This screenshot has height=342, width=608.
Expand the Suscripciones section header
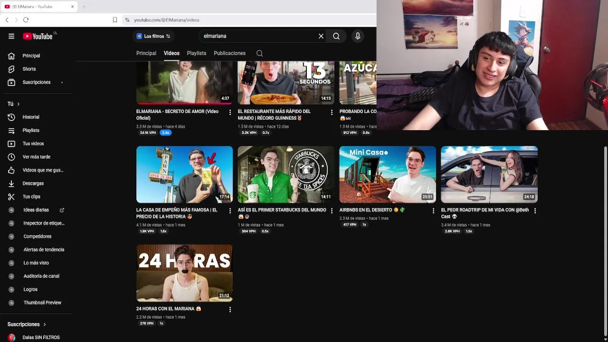(x=27, y=324)
